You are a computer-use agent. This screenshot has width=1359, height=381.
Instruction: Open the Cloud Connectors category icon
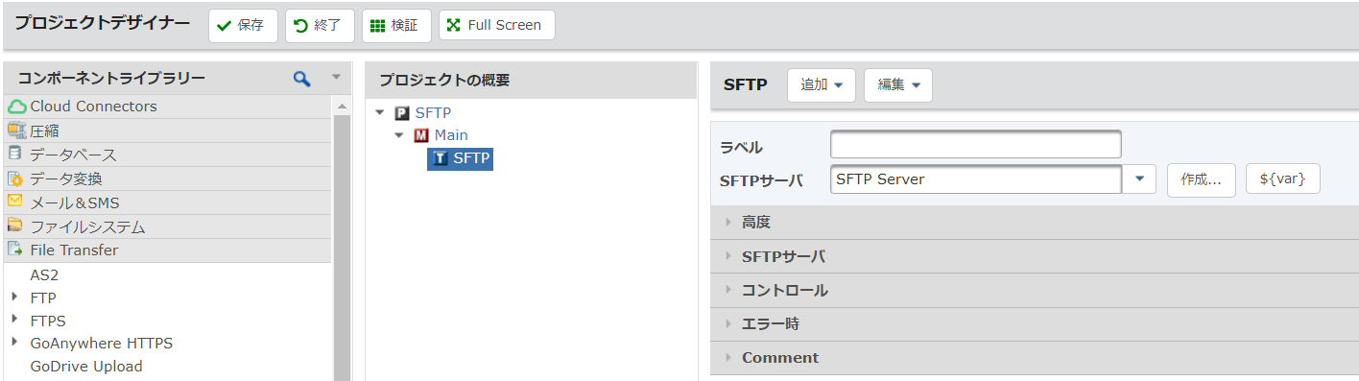click(x=16, y=107)
